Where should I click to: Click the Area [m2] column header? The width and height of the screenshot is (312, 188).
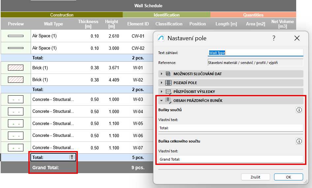point(256,24)
